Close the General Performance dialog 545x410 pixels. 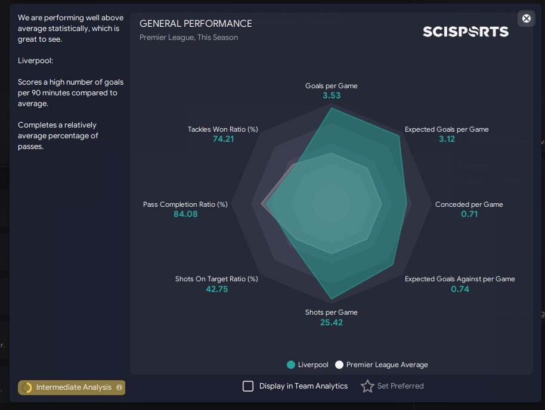pos(527,18)
